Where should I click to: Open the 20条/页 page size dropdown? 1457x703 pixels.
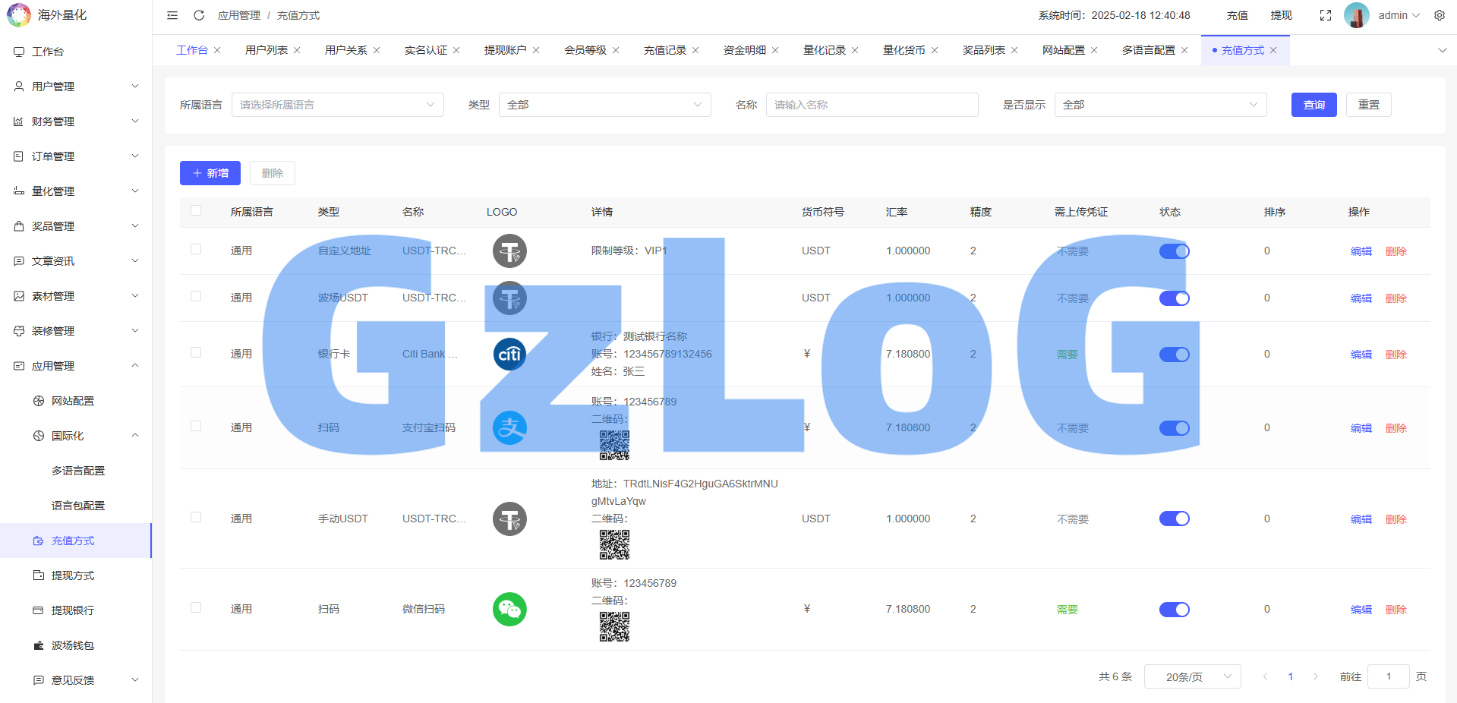click(x=1191, y=676)
